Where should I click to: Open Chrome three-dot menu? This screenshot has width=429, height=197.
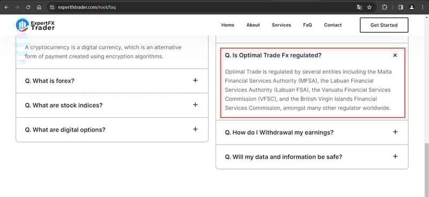423,7
